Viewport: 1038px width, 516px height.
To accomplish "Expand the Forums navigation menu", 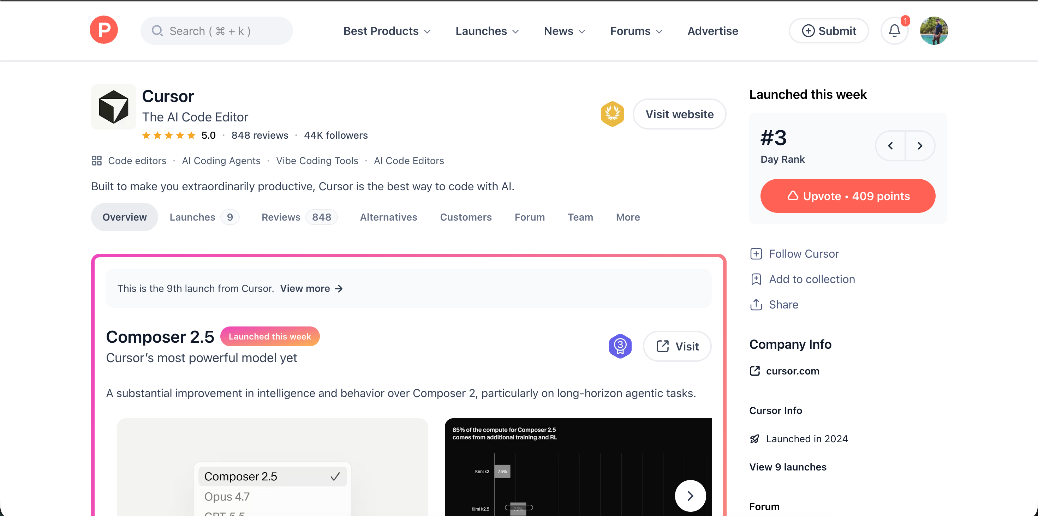I will (x=636, y=31).
